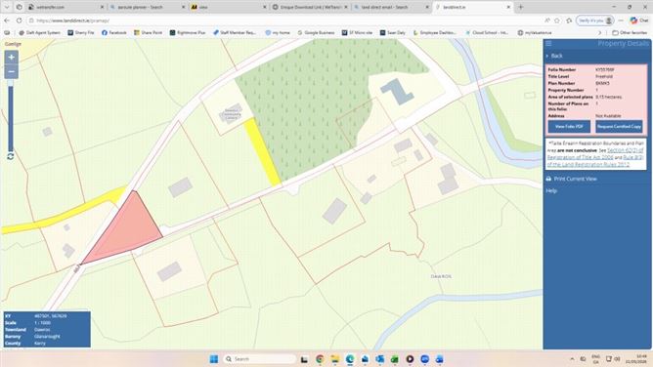
Task: Open the Copilot Chat button
Action: (639, 20)
